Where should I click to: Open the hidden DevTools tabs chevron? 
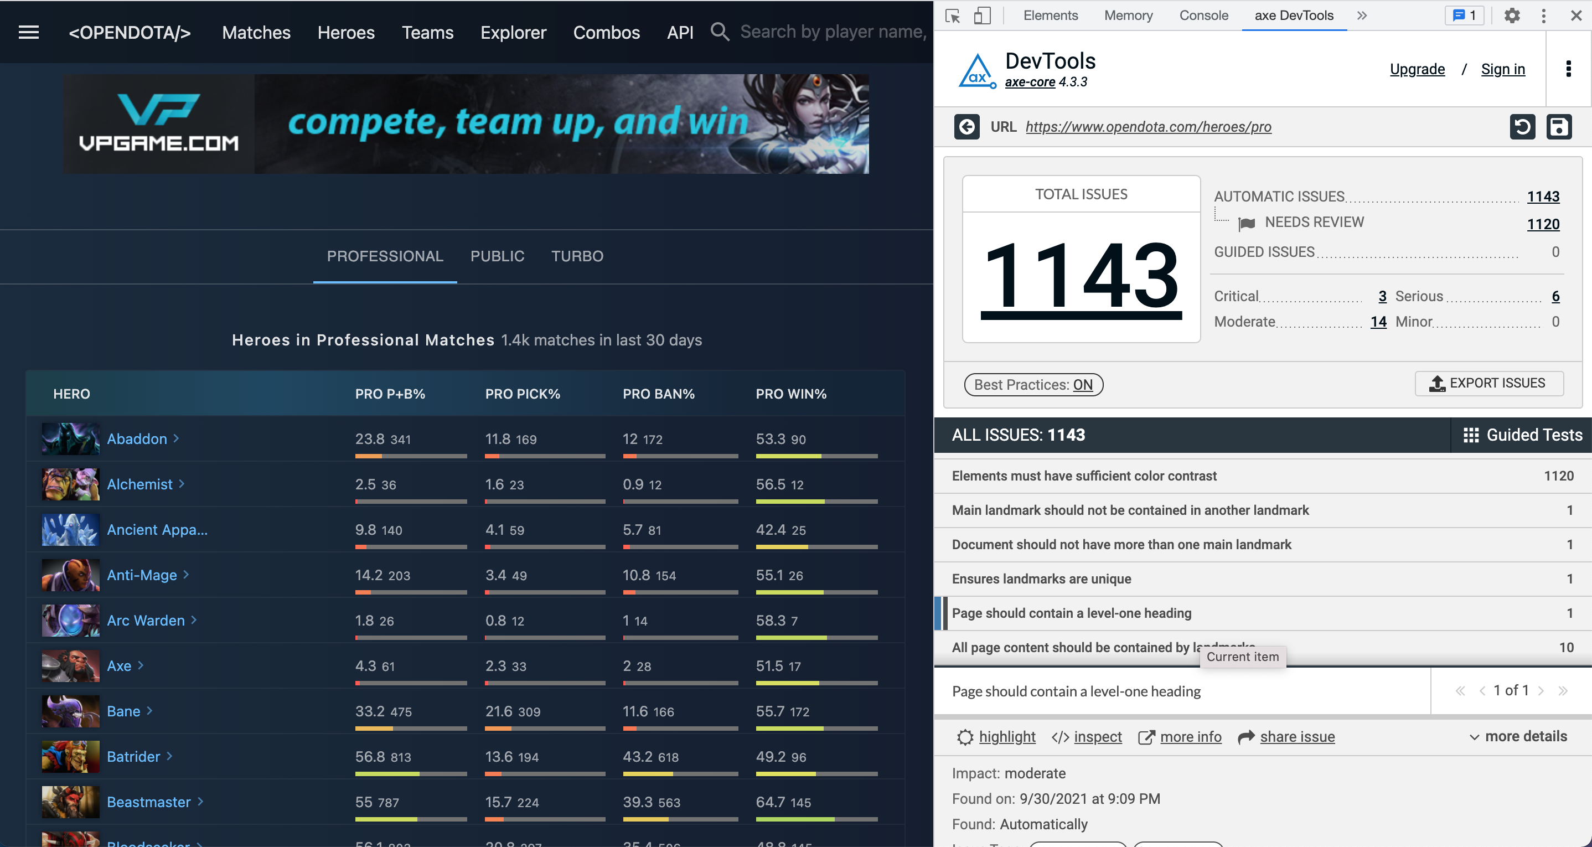pos(1362,16)
